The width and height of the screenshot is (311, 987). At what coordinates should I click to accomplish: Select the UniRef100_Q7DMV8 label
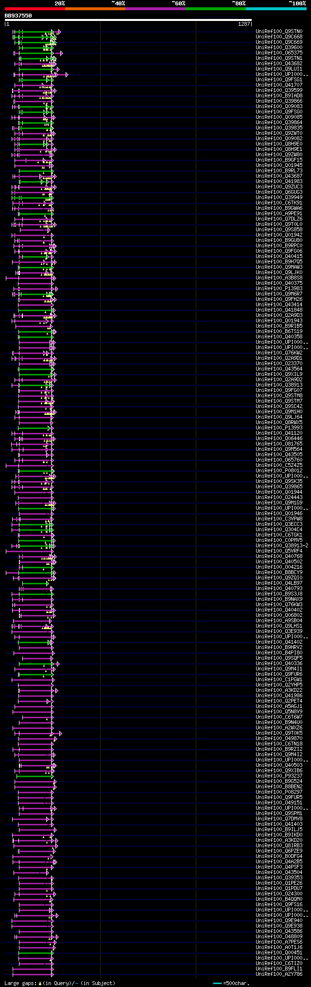pos(279,819)
